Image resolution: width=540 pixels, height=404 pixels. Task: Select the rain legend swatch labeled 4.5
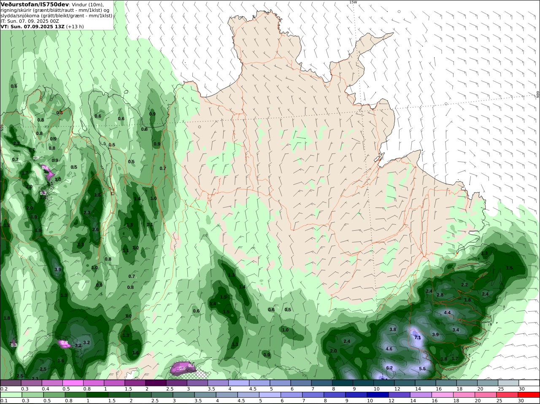coord(248,395)
